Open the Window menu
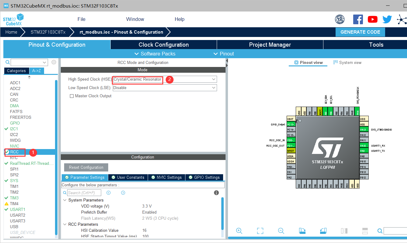The height and width of the screenshot is (243, 407). coord(135,19)
